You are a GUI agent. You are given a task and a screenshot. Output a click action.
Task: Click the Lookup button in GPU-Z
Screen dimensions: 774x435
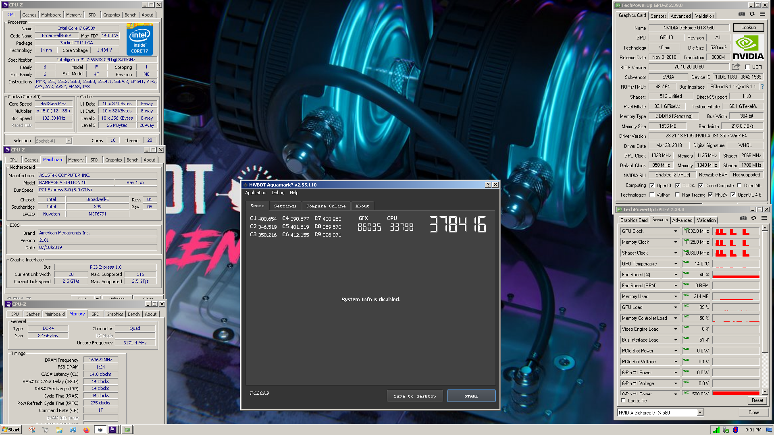(x=748, y=27)
